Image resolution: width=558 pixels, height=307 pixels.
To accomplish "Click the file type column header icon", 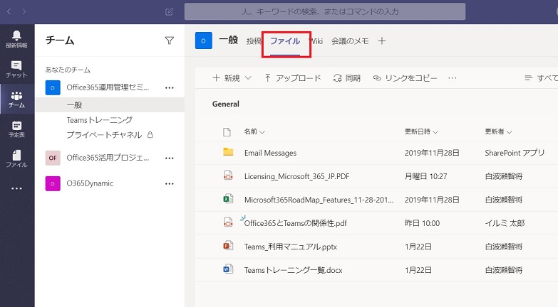I will point(227,132).
